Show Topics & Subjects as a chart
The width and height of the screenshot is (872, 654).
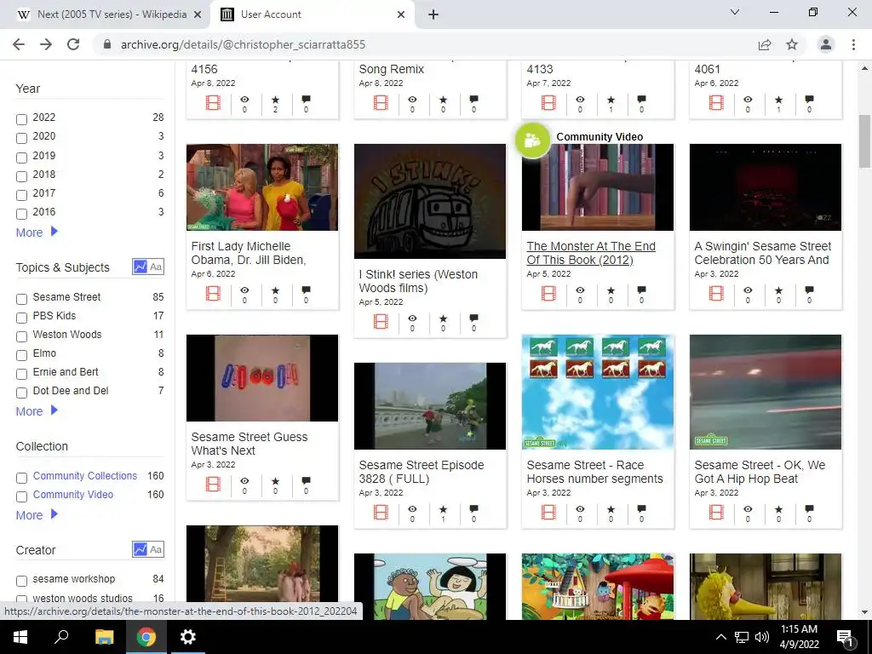[x=140, y=267]
